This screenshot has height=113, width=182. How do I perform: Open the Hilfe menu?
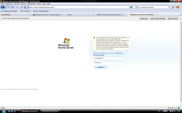[x=49, y=4]
